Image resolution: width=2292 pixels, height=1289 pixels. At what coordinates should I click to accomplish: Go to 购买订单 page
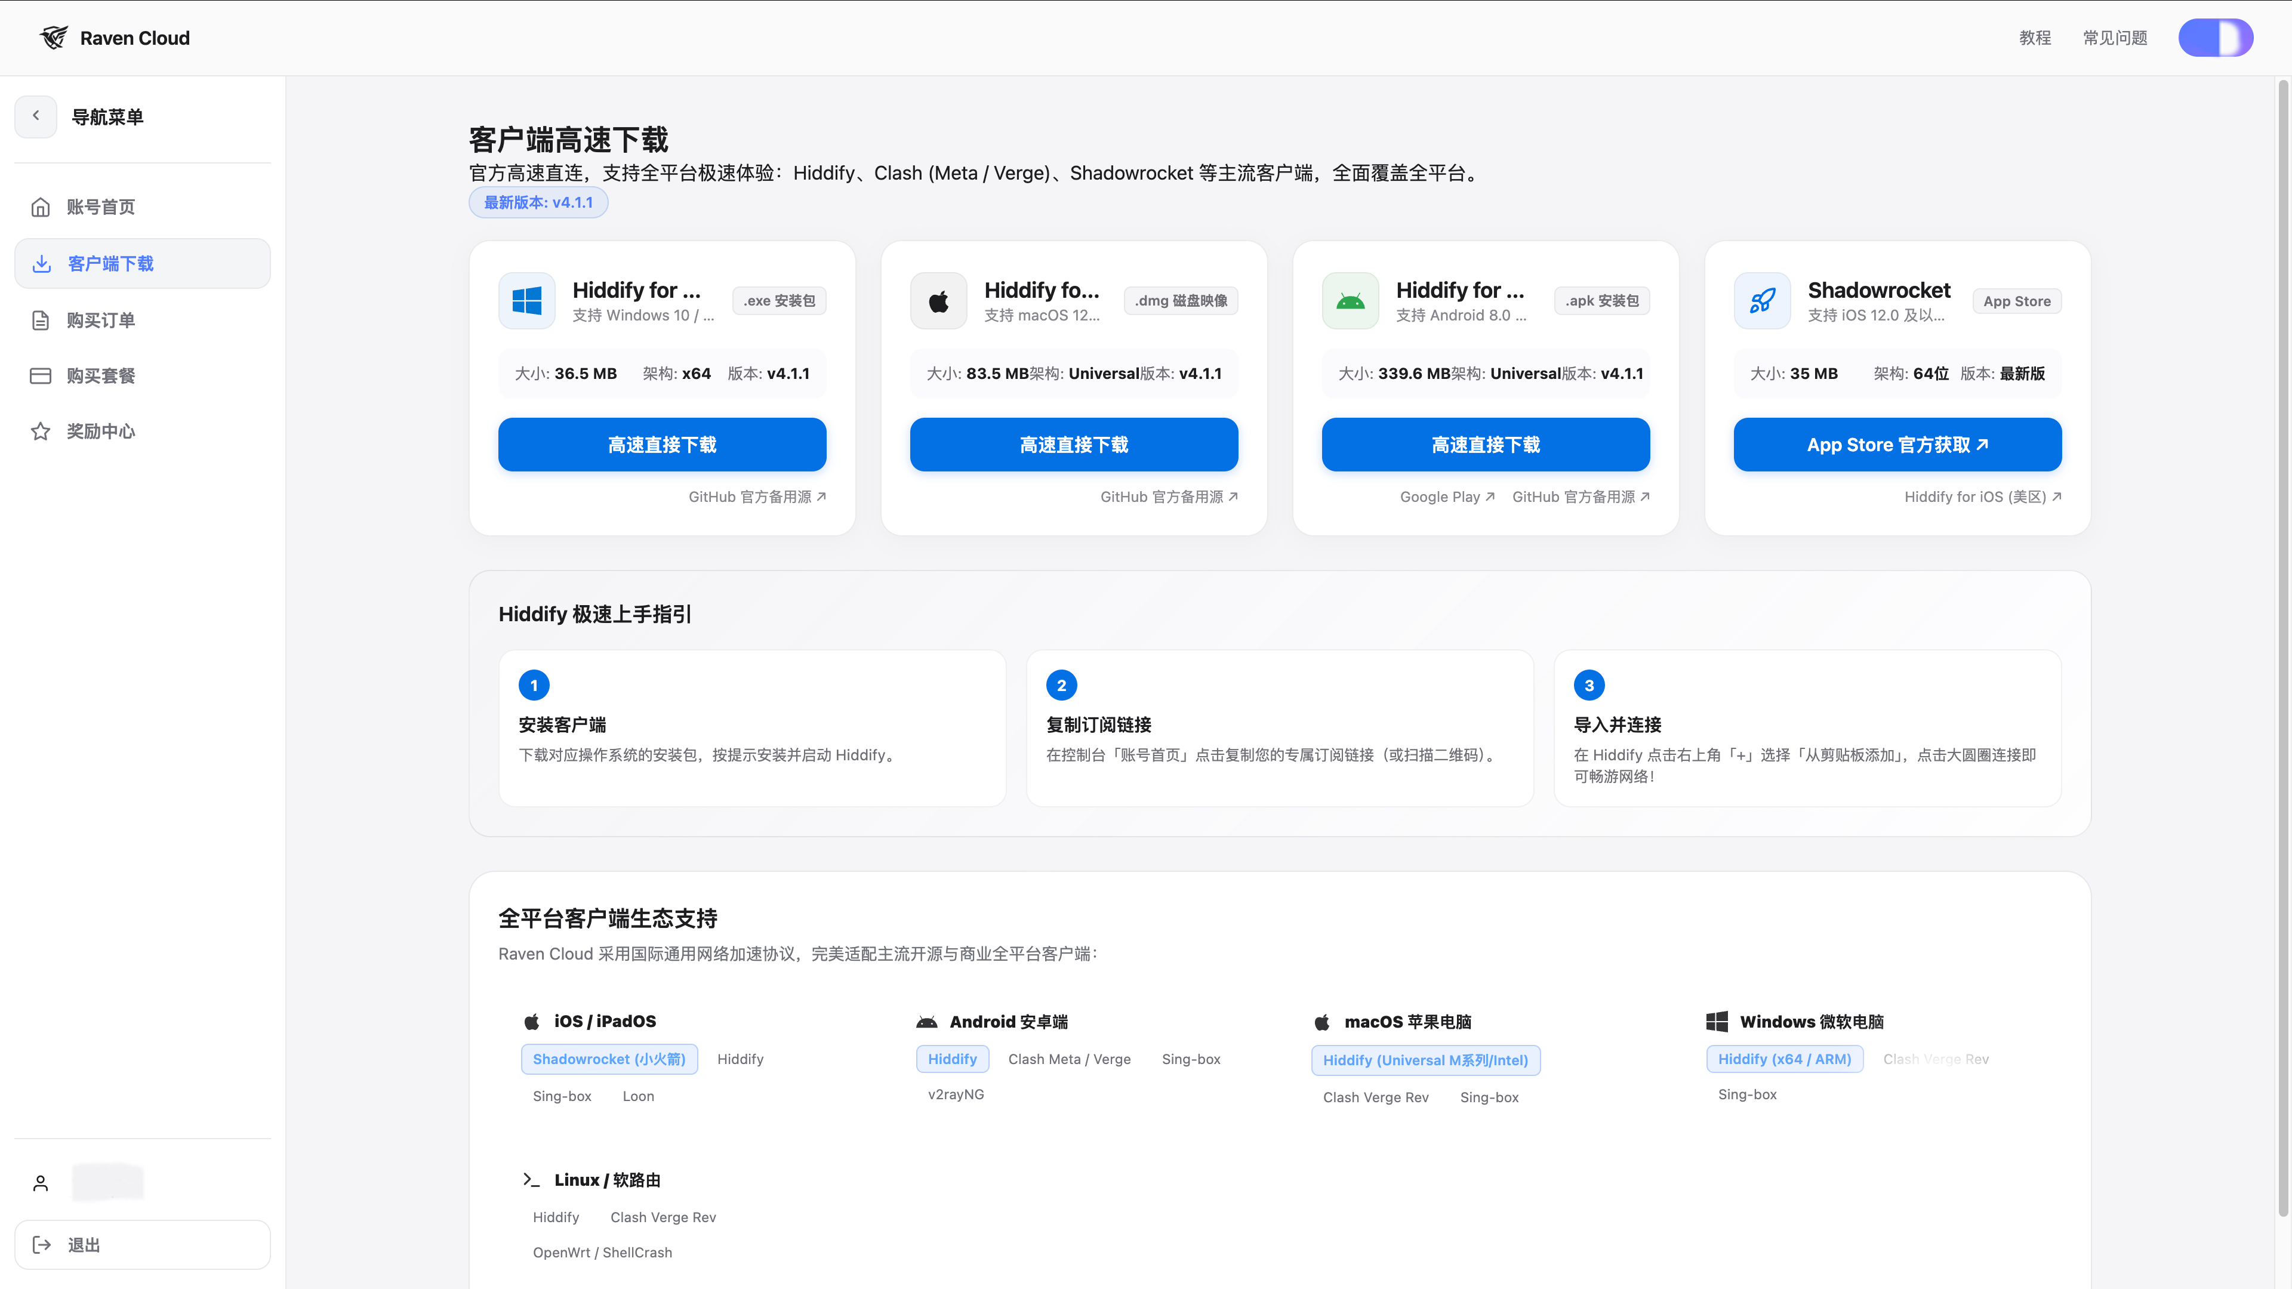pyautogui.click(x=143, y=320)
